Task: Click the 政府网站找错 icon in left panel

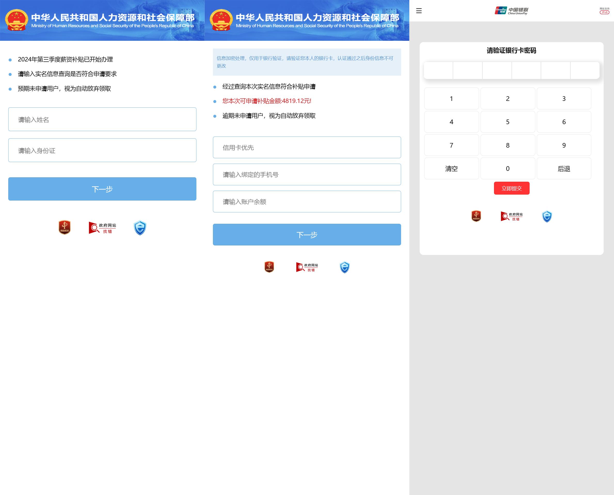Action: 102,228
